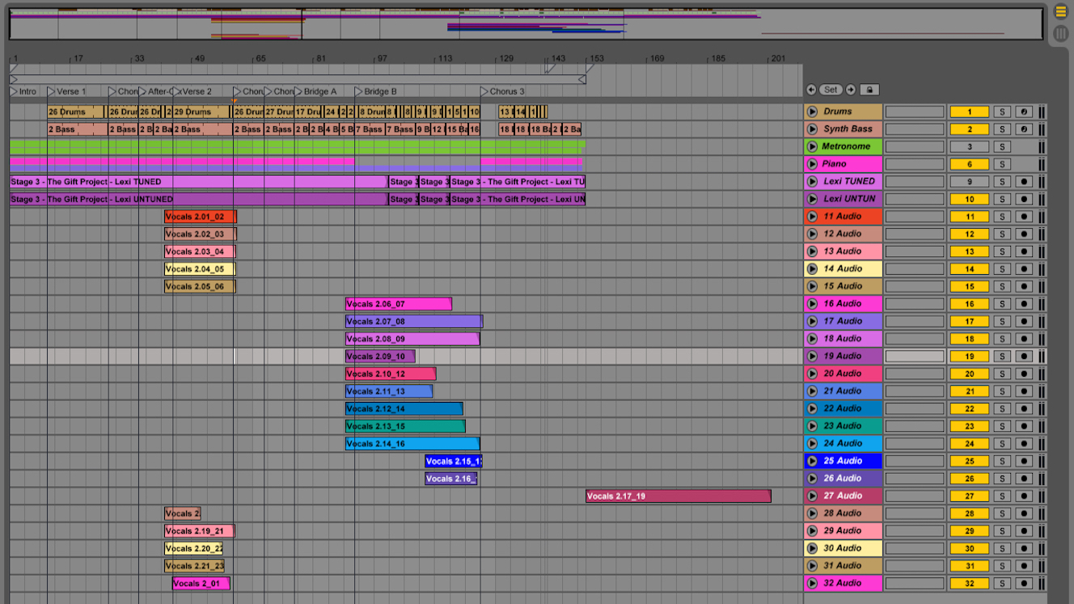The image size is (1074, 604).
Task: Arm the Lexi TUNED track for recording
Action: pyautogui.click(x=1022, y=181)
